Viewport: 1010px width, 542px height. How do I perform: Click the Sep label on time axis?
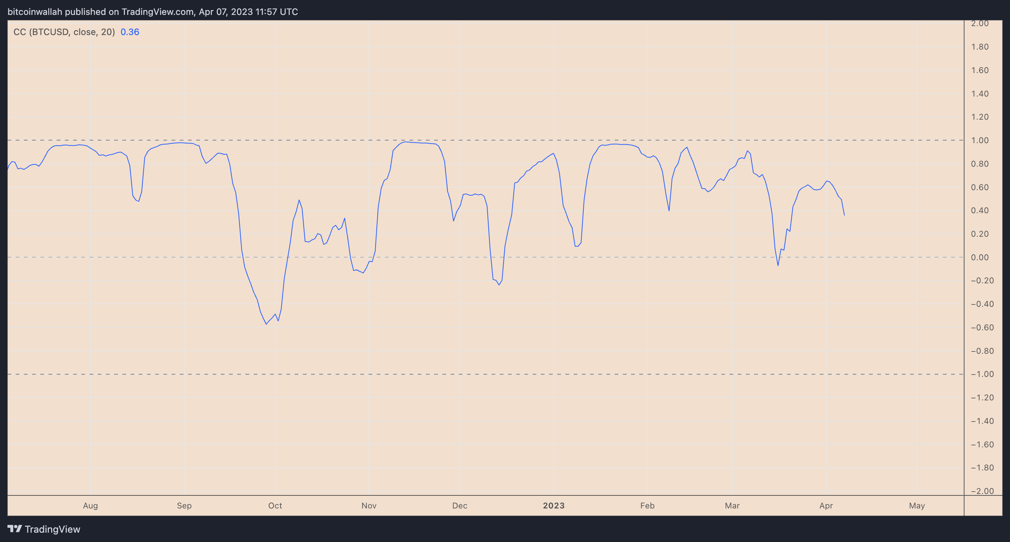pyautogui.click(x=184, y=505)
